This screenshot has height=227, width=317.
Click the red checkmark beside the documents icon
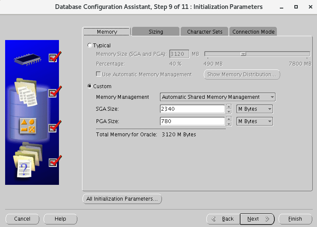(x=54, y=92)
